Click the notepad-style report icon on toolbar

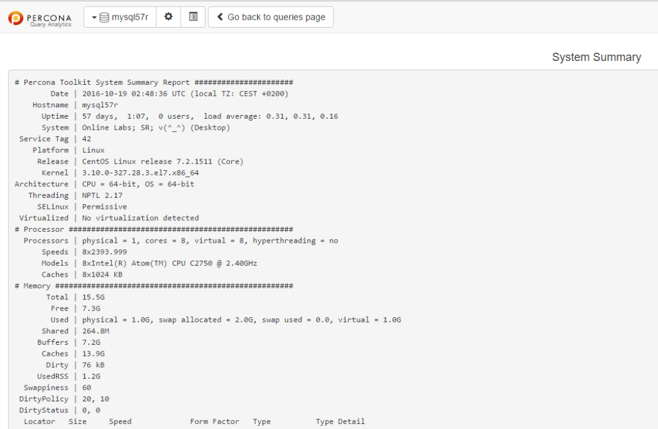coord(192,17)
